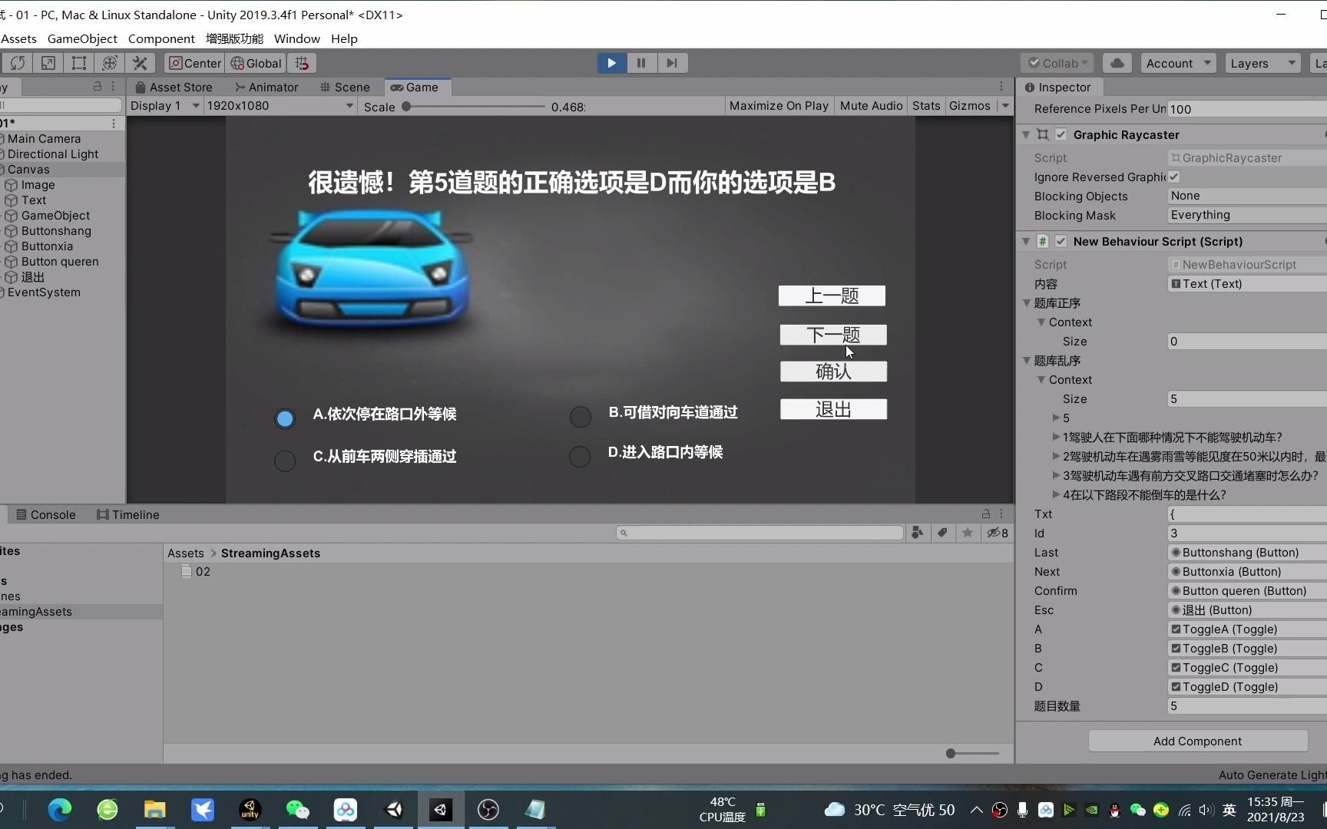Screen dimensions: 1327x829
Task: Collapse the 题库乱序 Context section
Action: (x=1041, y=379)
